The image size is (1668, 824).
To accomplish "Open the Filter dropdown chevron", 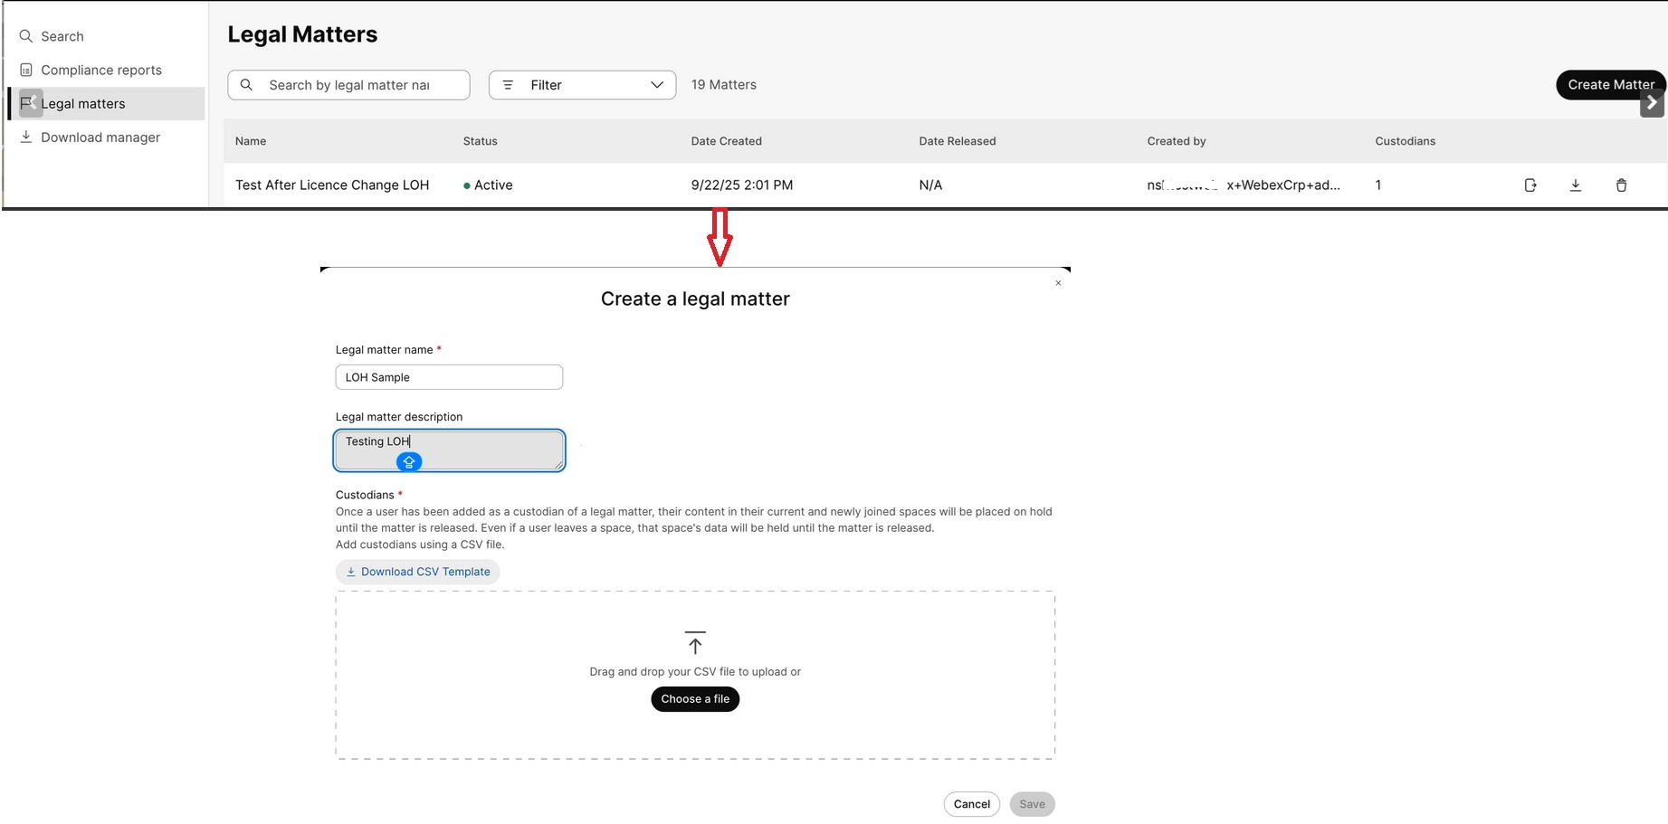I will pyautogui.click(x=657, y=84).
